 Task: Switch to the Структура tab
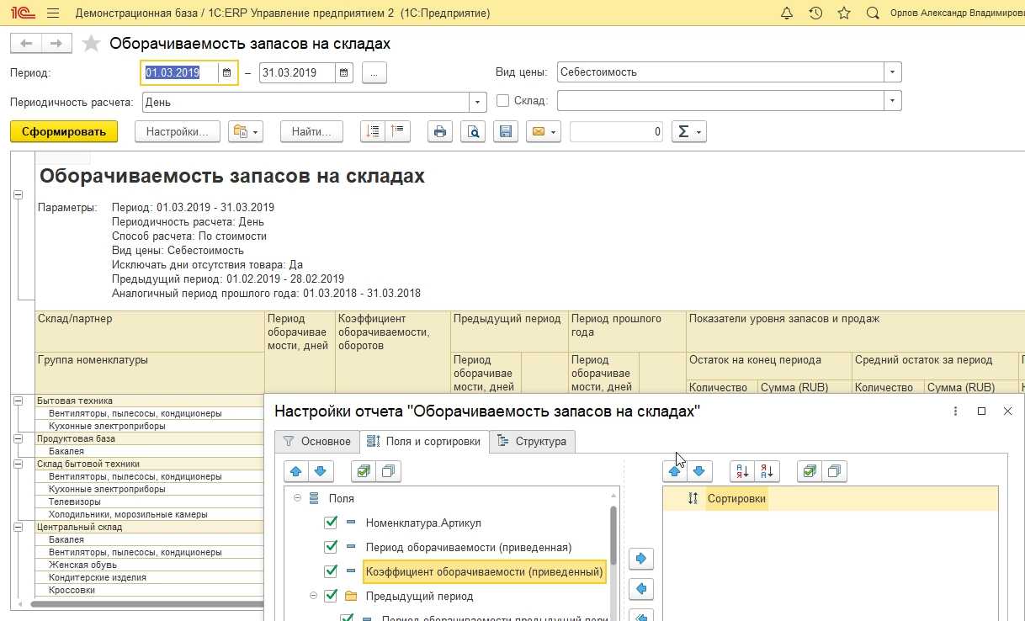click(532, 441)
